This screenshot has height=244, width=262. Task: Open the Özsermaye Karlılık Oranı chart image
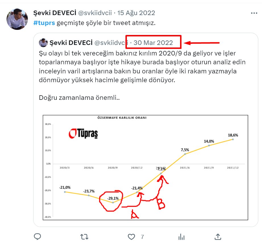pos(145,168)
